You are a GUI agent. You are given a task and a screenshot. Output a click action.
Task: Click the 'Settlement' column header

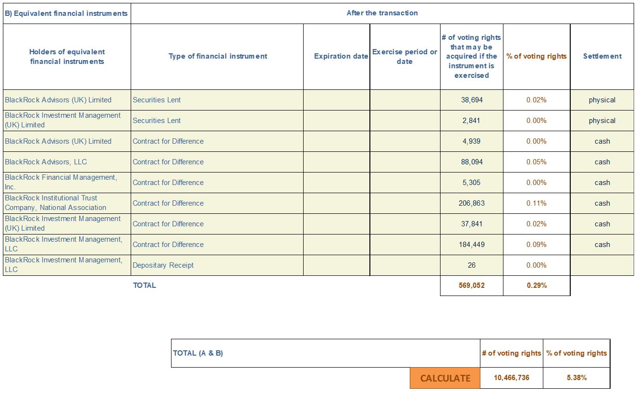pyautogui.click(x=602, y=57)
